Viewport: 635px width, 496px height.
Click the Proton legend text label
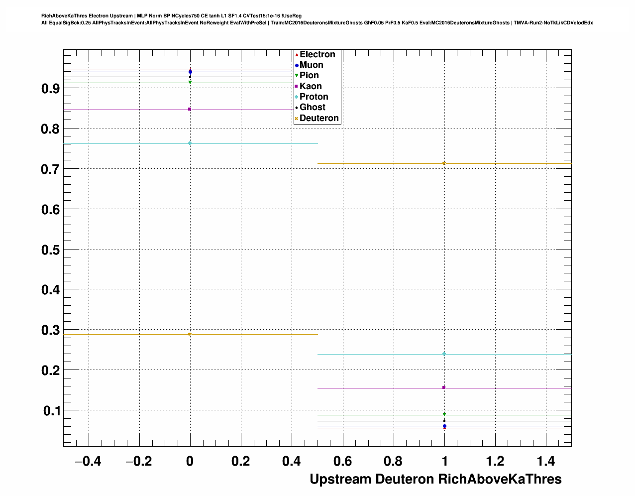click(x=314, y=97)
